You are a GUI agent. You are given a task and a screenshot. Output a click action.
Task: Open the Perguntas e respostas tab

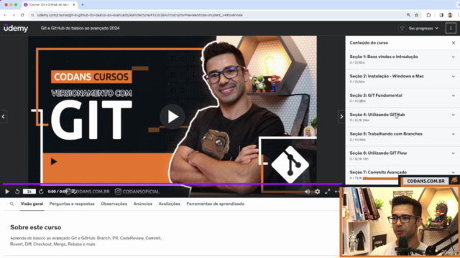(x=72, y=204)
